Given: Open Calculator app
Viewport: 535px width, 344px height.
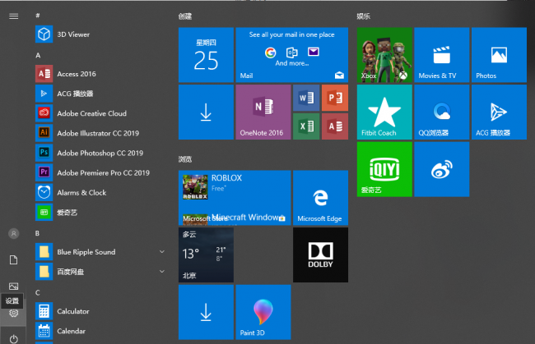Looking at the screenshot, I should [x=100, y=311].
